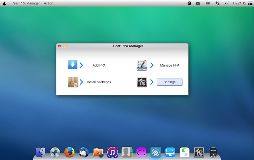Open the purple music player dock icon

pyautogui.click(x=113, y=152)
